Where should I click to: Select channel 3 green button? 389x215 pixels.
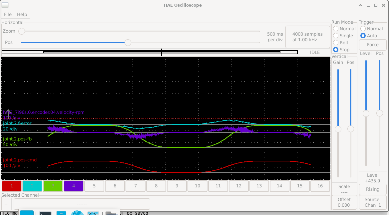point(53,186)
